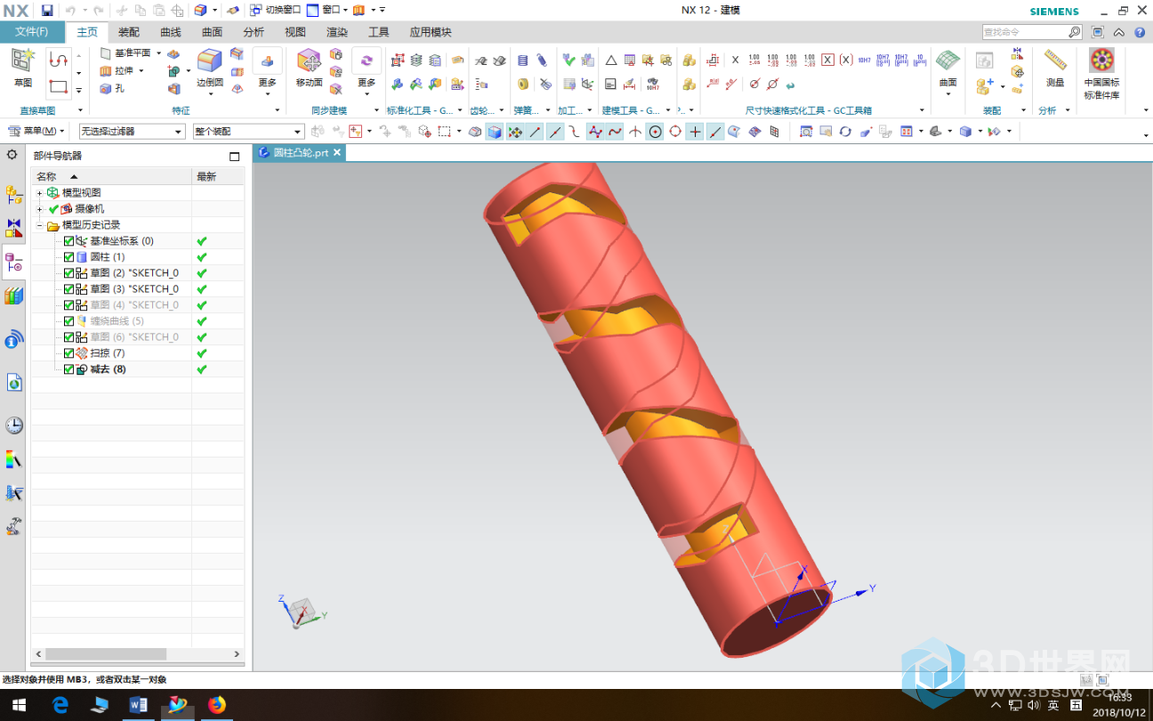Open Edge browser from the taskbar
The height and width of the screenshot is (721, 1153).
[x=60, y=705]
